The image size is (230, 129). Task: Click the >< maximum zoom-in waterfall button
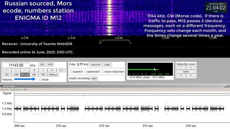tap(181, 75)
